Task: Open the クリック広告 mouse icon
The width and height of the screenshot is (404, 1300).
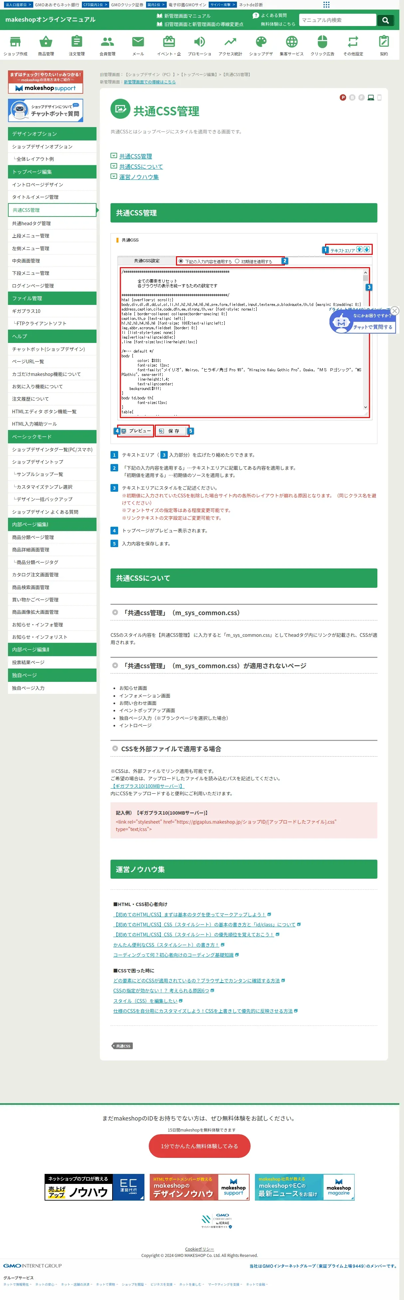Action: tap(322, 42)
